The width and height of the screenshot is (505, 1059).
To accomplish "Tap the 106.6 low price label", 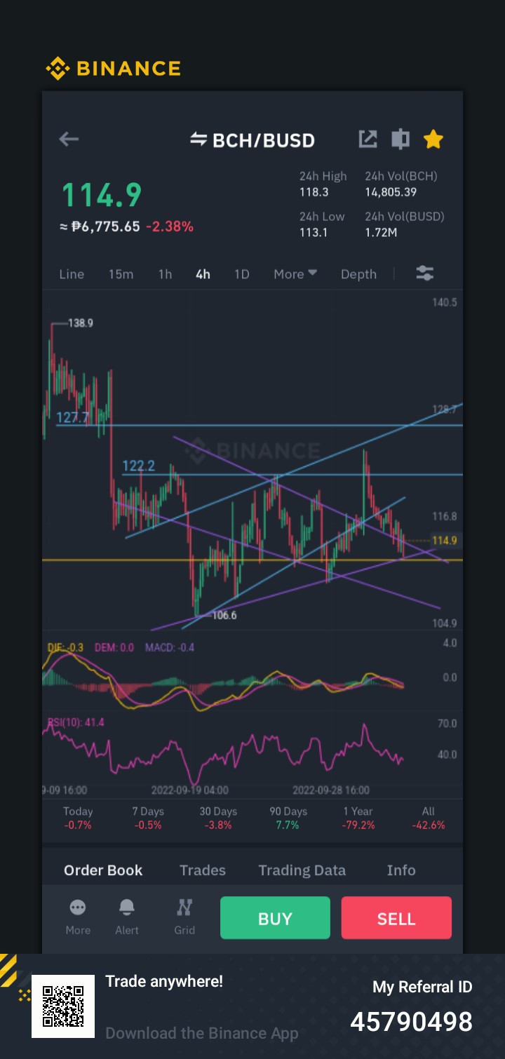I will (224, 616).
